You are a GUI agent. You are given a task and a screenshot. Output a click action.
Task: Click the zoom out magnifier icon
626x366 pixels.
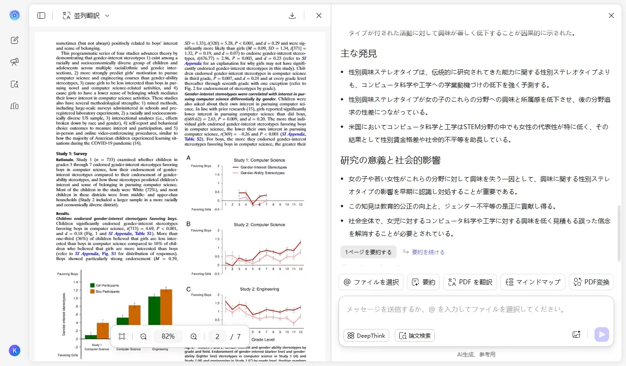click(x=143, y=336)
